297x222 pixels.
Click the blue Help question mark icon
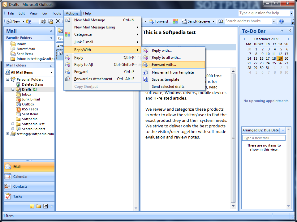pyautogui.click(x=282, y=21)
